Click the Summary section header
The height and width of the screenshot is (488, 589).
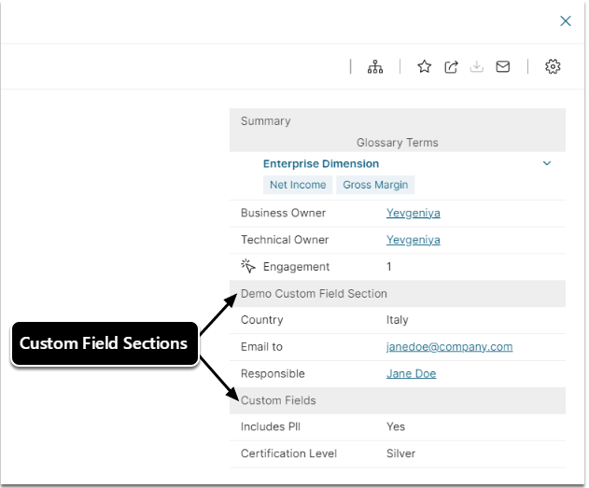266,121
